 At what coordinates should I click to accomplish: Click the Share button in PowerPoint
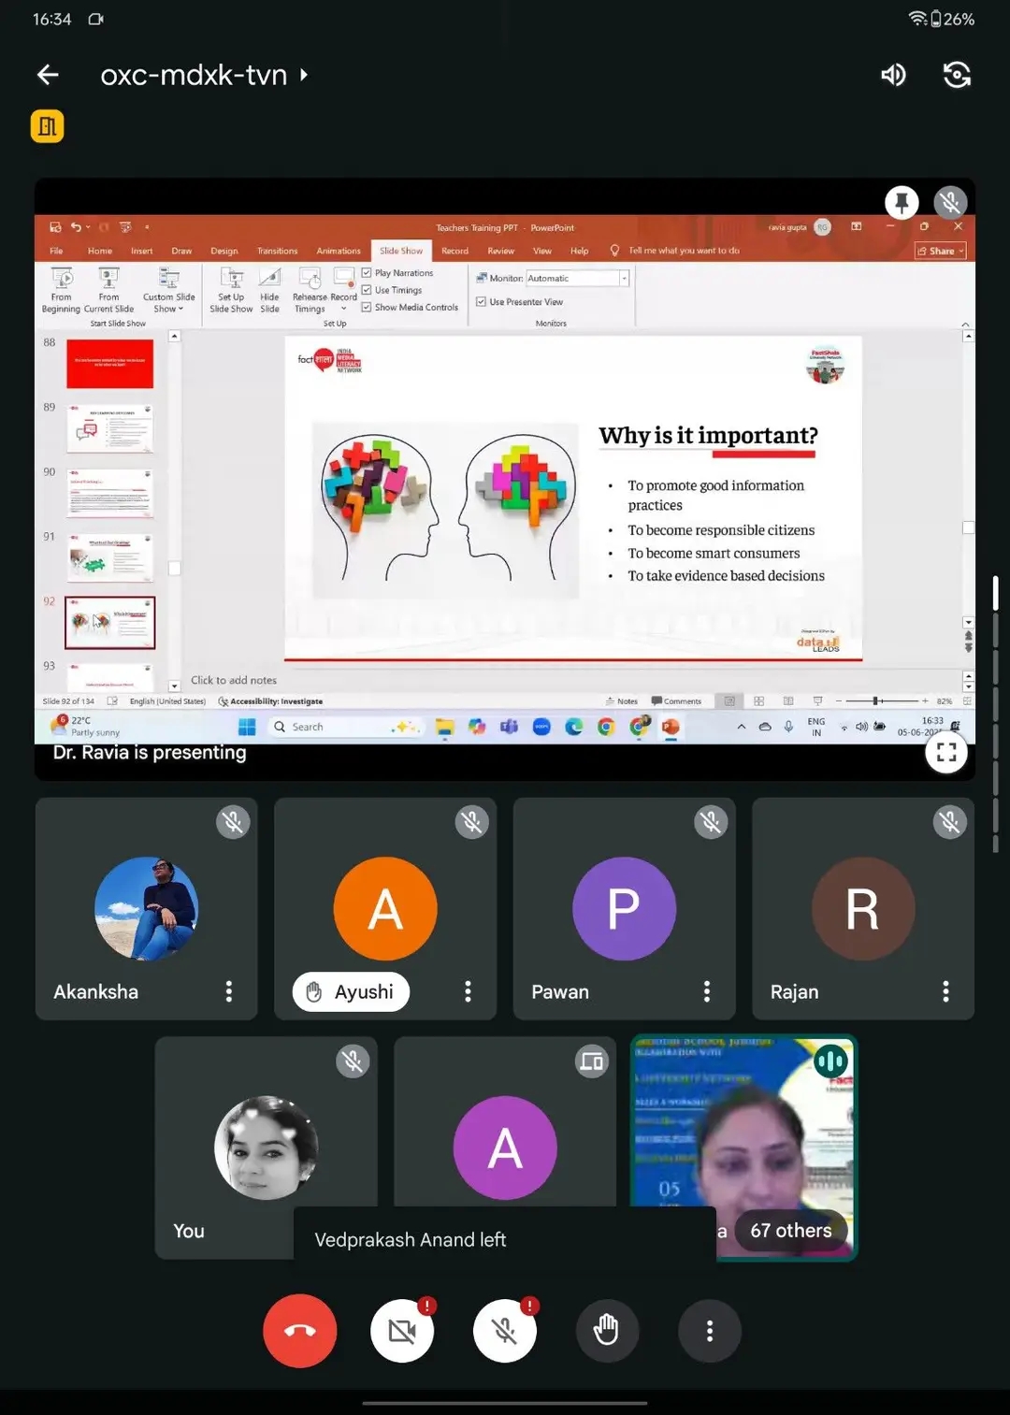941,251
